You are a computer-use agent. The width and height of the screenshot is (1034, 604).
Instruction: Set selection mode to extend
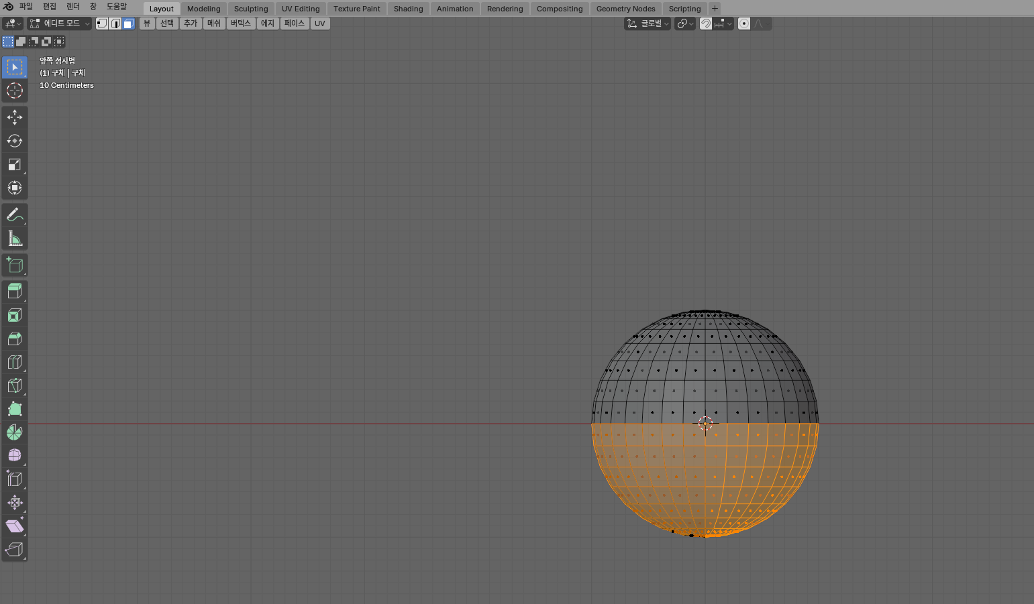pos(21,42)
